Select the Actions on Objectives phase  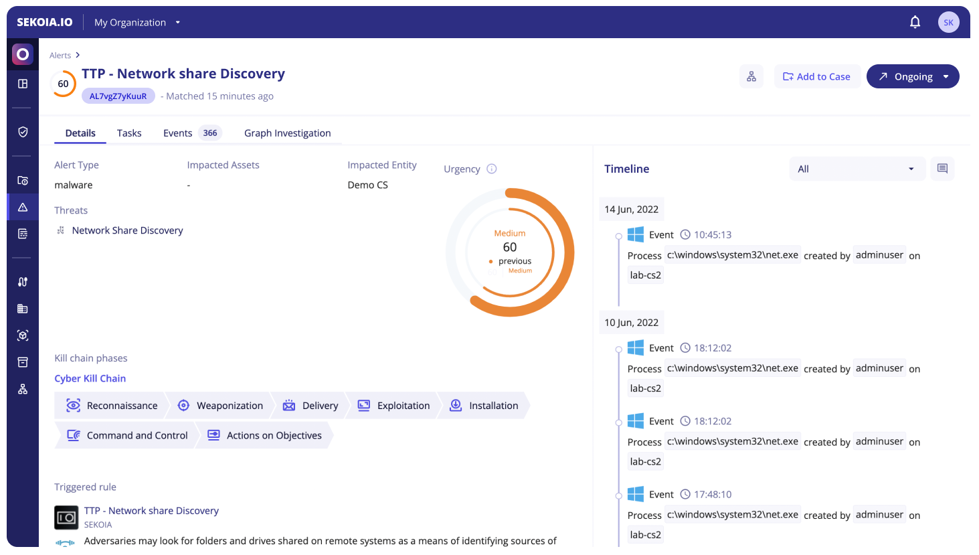[x=264, y=435]
